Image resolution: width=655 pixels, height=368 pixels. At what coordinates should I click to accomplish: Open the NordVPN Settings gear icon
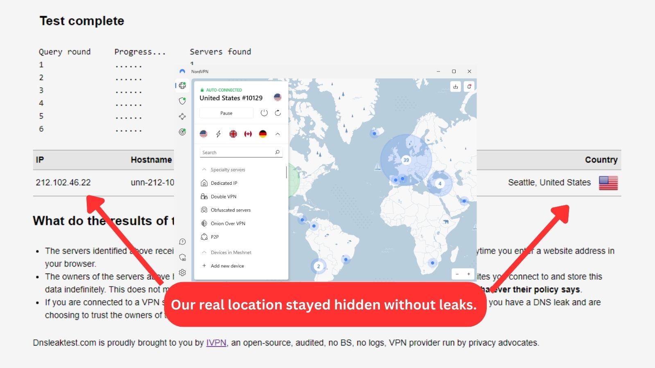click(183, 272)
